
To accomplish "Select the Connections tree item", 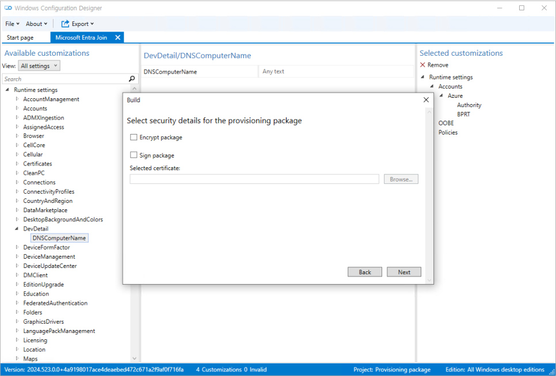I will [39, 182].
